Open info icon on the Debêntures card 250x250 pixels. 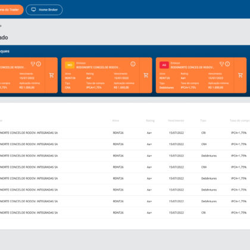227,64
